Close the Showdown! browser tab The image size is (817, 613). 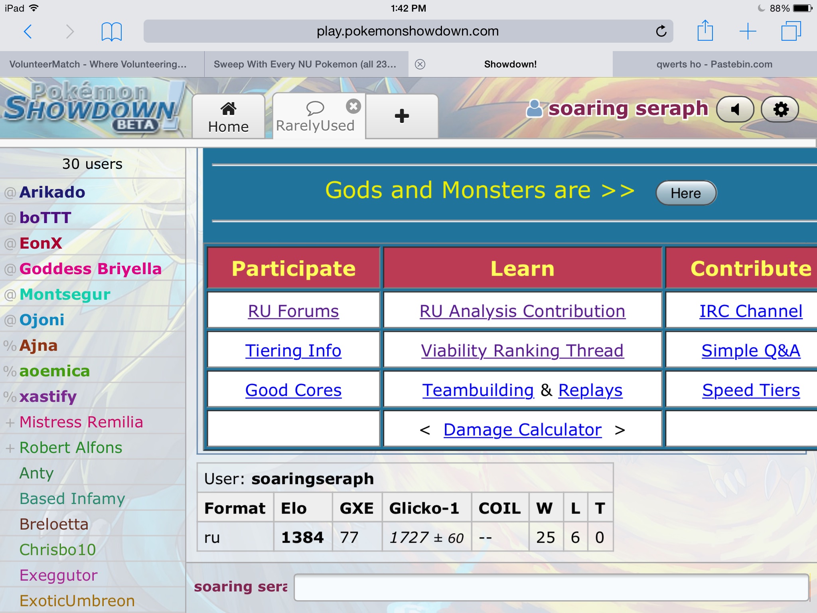pos(420,64)
